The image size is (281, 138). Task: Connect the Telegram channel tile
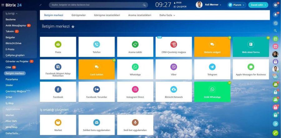(x=212, y=69)
